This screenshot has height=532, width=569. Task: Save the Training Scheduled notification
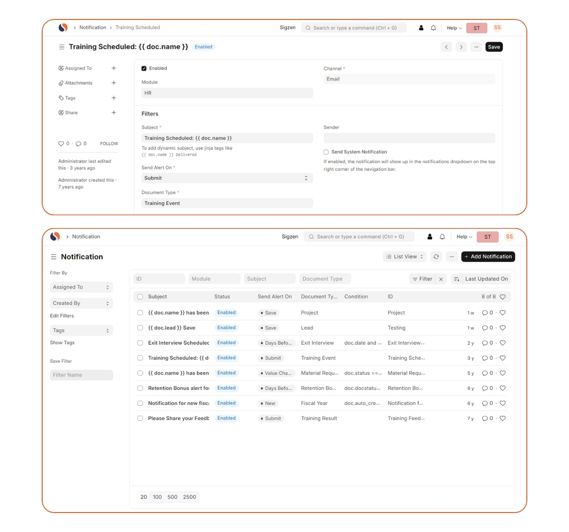coord(494,47)
